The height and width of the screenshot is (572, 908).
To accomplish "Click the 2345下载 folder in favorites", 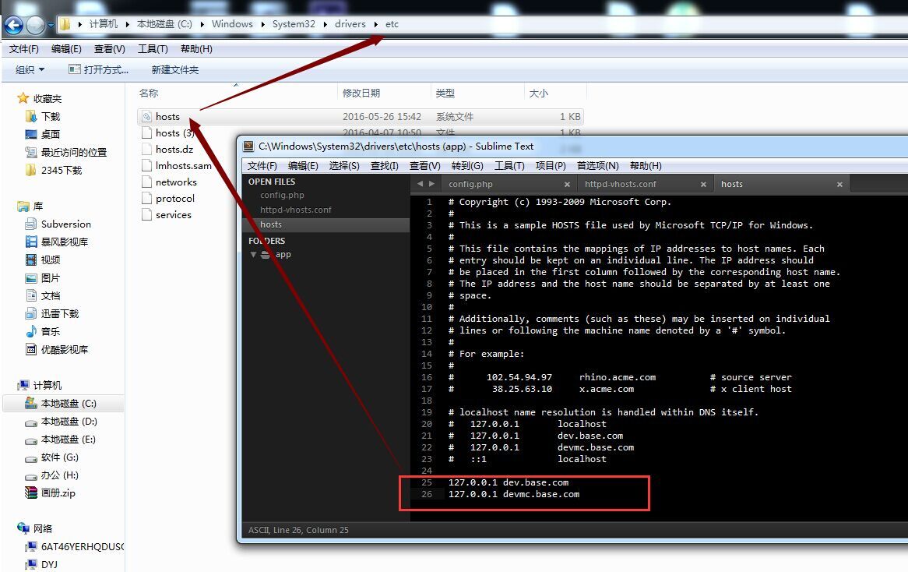I will [61, 170].
